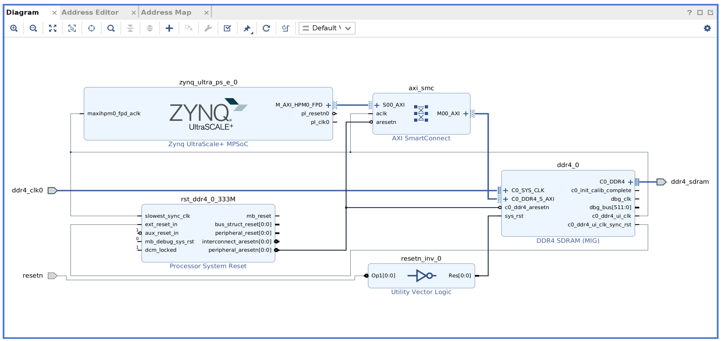The width and height of the screenshot is (722, 341).
Task: Click the AXI SmartConnect label
Action: coord(421,138)
